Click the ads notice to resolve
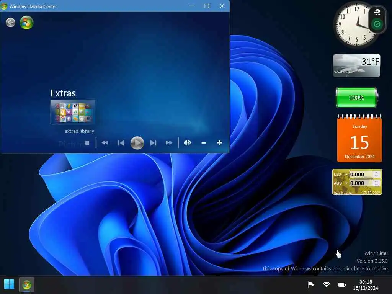 click(x=325, y=268)
